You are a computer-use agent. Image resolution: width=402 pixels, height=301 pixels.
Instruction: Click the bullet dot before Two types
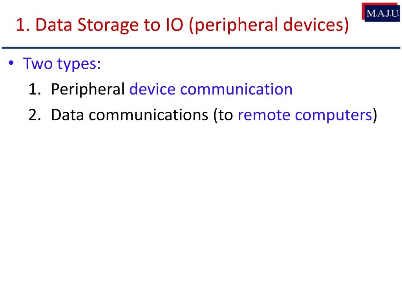[11, 63]
